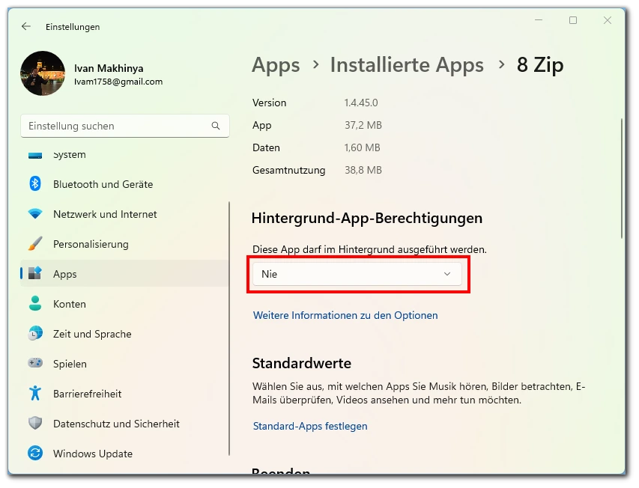Minimize the Einstellungen window
Viewport: 639px width, 488px height.
539,20
